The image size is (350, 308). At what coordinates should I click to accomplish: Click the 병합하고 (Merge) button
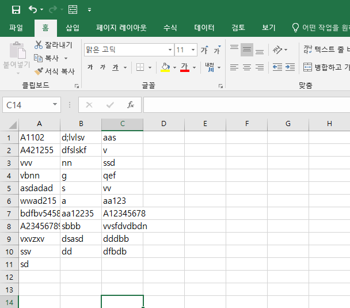pyautogui.click(x=326, y=67)
